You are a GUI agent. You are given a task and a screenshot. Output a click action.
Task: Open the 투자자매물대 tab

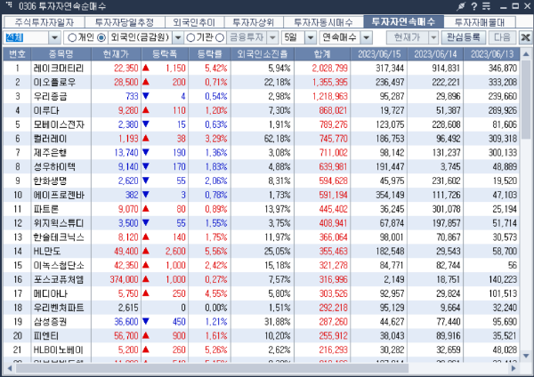[480, 22]
